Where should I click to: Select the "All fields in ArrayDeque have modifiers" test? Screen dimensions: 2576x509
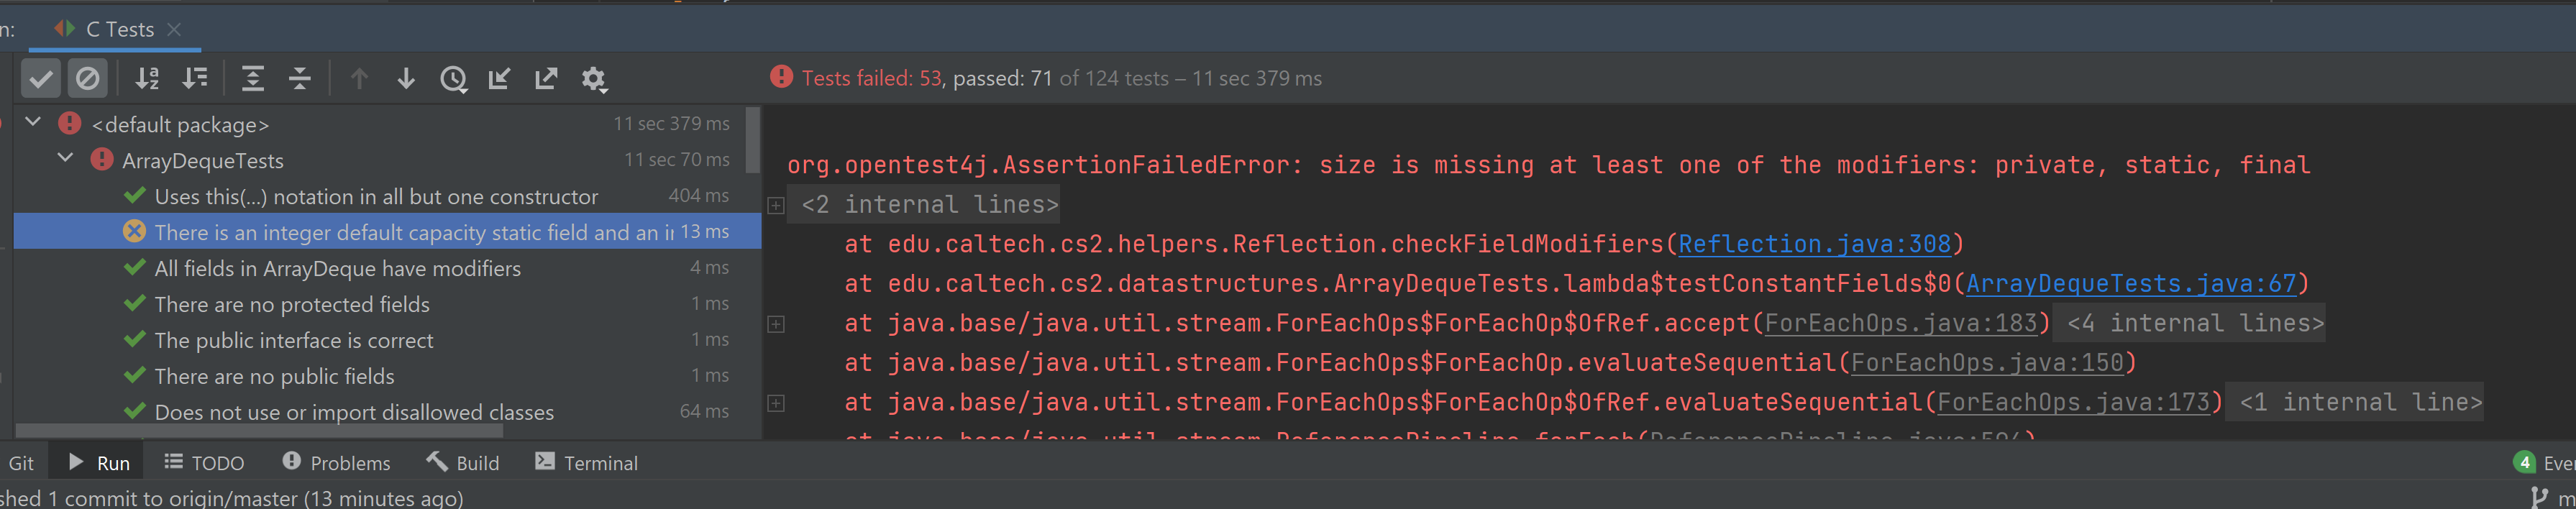(337, 268)
